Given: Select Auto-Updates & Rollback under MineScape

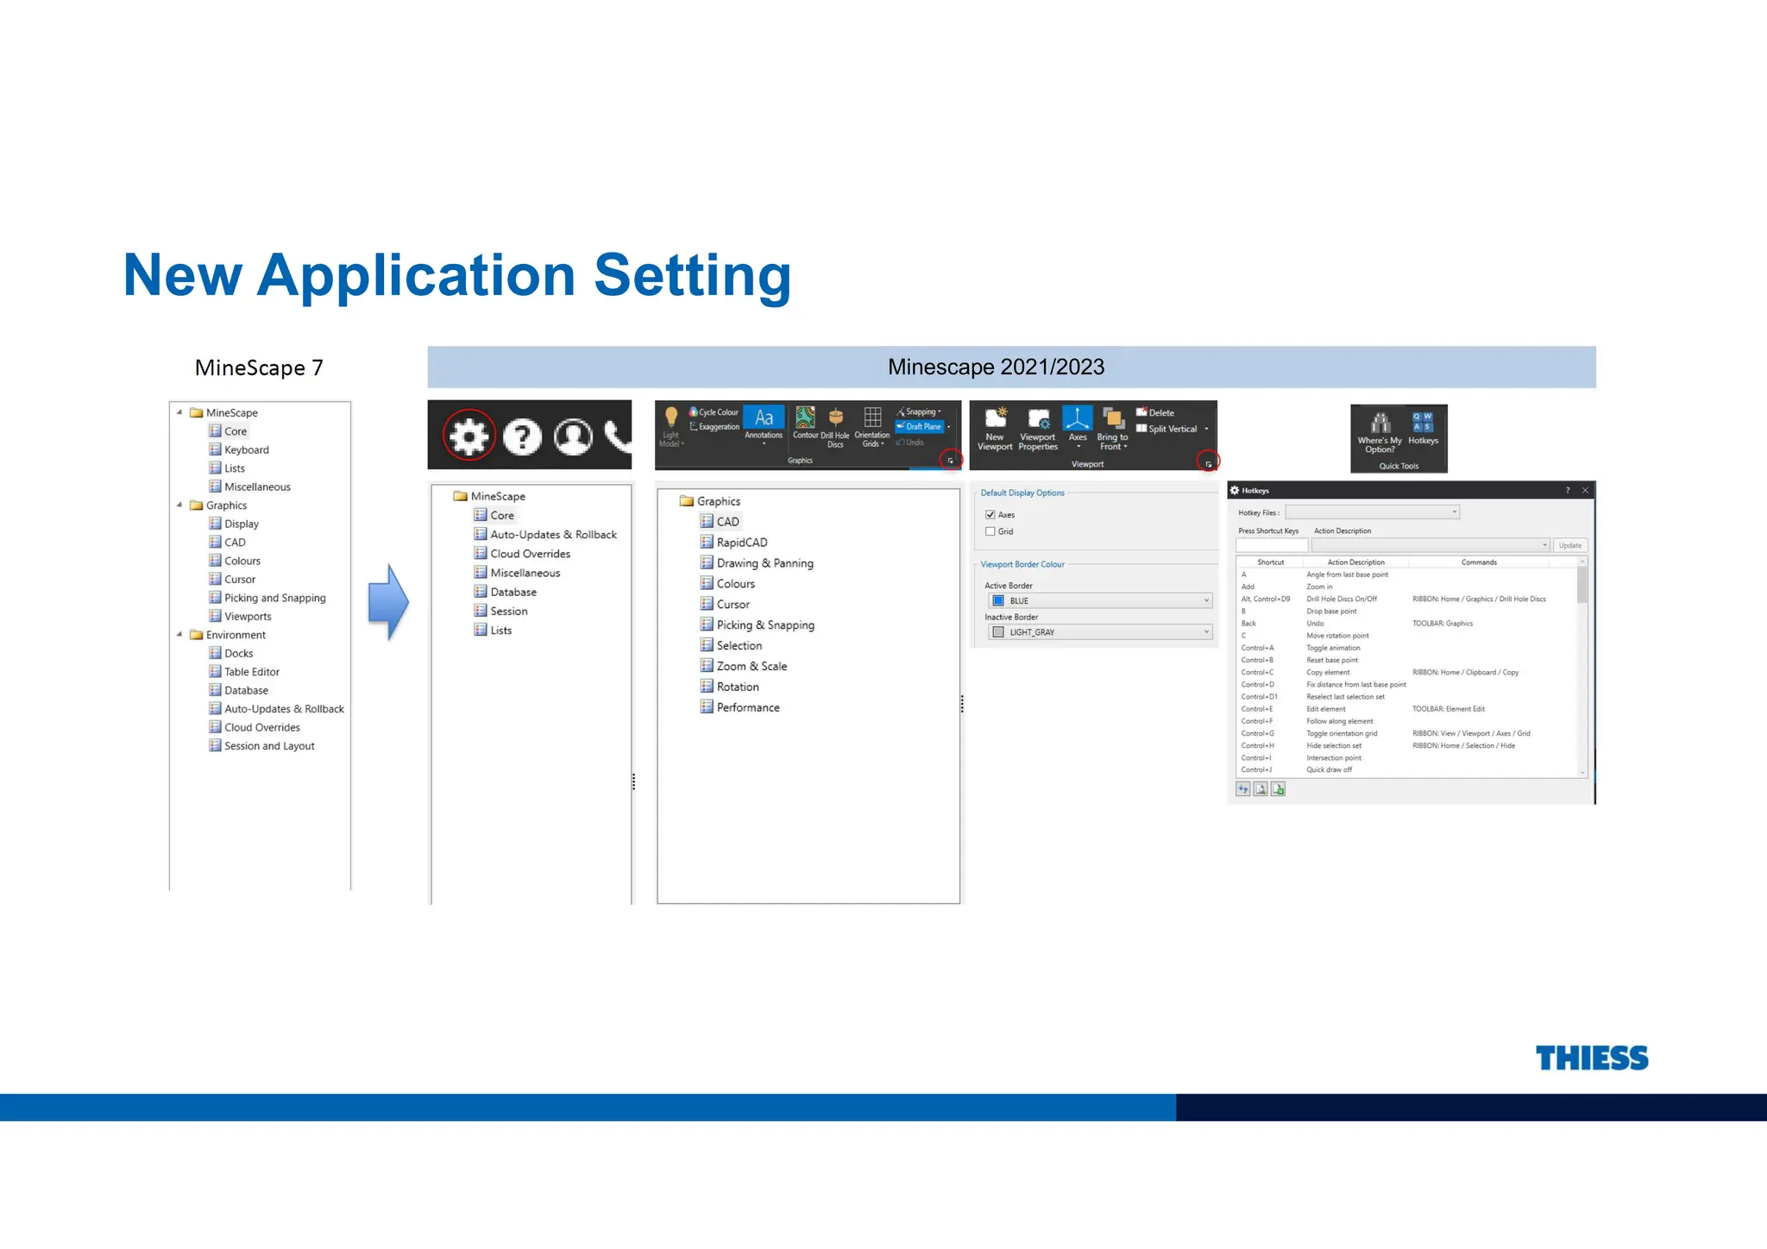Looking at the screenshot, I should pyautogui.click(x=553, y=535).
